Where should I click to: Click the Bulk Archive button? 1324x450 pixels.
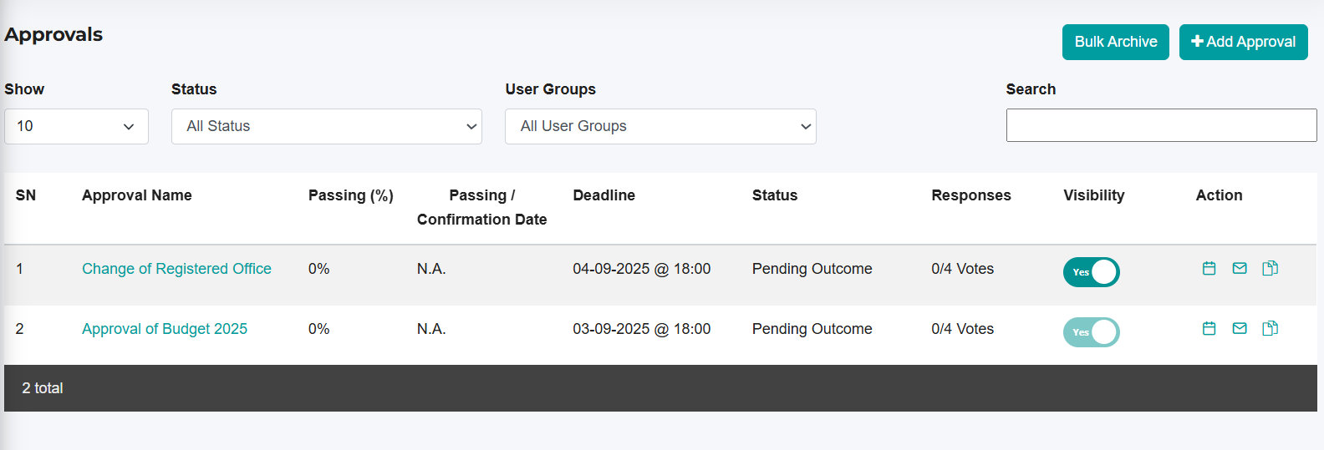(x=1115, y=42)
